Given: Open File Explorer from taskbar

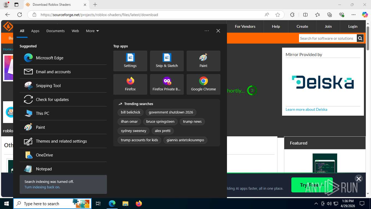Looking at the screenshot, I should tap(125, 204).
